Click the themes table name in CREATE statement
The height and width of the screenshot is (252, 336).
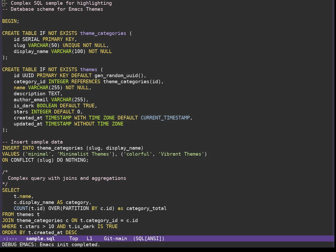[x=89, y=70]
